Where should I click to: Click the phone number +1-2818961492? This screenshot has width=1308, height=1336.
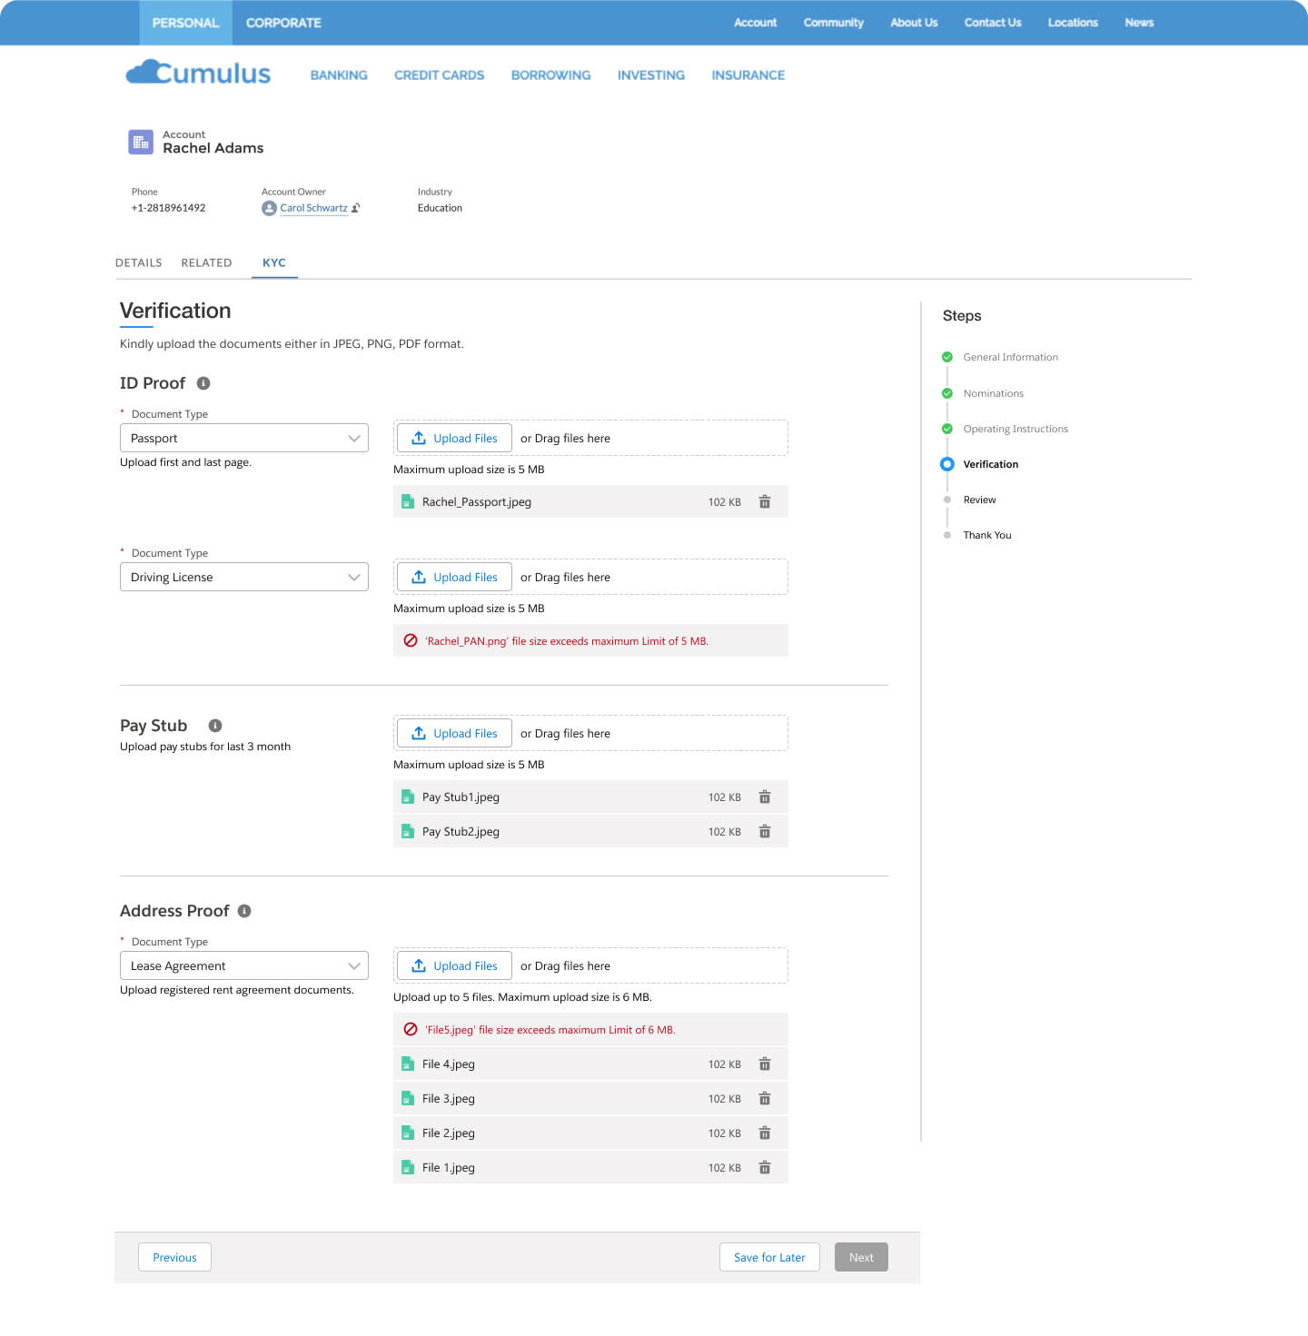point(168,208)
